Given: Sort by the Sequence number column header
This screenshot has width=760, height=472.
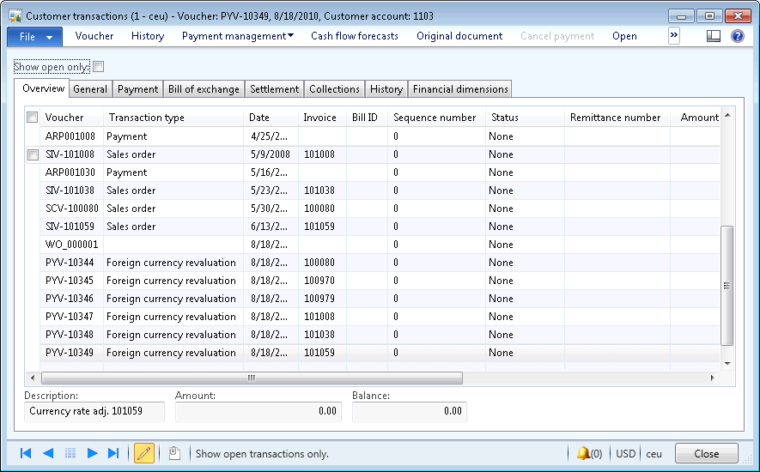Looking at the screenshot, I should pyautogui.click(x=437, y=118).
